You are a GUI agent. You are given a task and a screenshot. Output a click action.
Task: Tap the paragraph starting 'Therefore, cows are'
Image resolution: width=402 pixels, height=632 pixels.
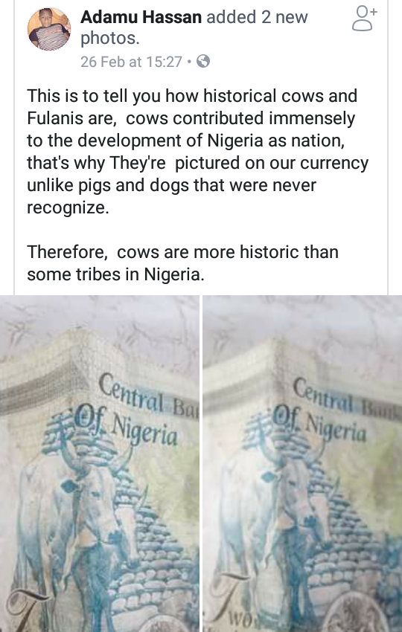pyautogui.click(x=182, y=263)
